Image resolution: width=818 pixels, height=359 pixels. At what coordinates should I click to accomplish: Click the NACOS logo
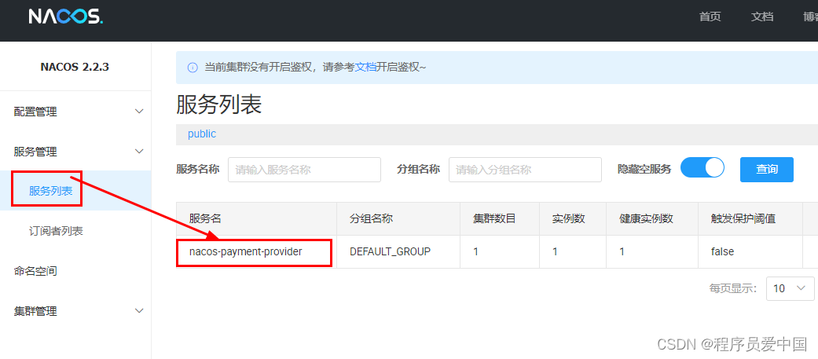click(66, 17)
